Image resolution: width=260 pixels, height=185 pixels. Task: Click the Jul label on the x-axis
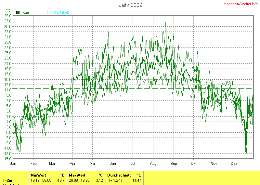click(x=133, y=164)
